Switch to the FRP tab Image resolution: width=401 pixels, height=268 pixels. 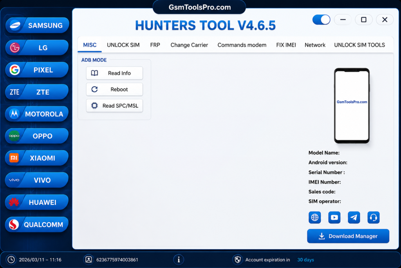(155, 45)
